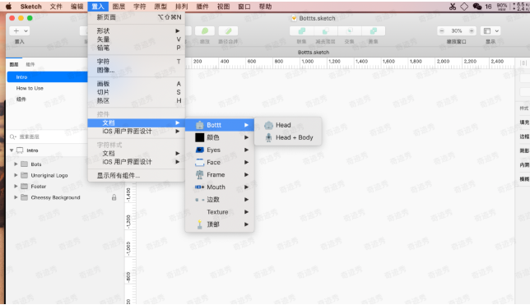Open the Mouth symbol submenu

click(x=220, y=187)
